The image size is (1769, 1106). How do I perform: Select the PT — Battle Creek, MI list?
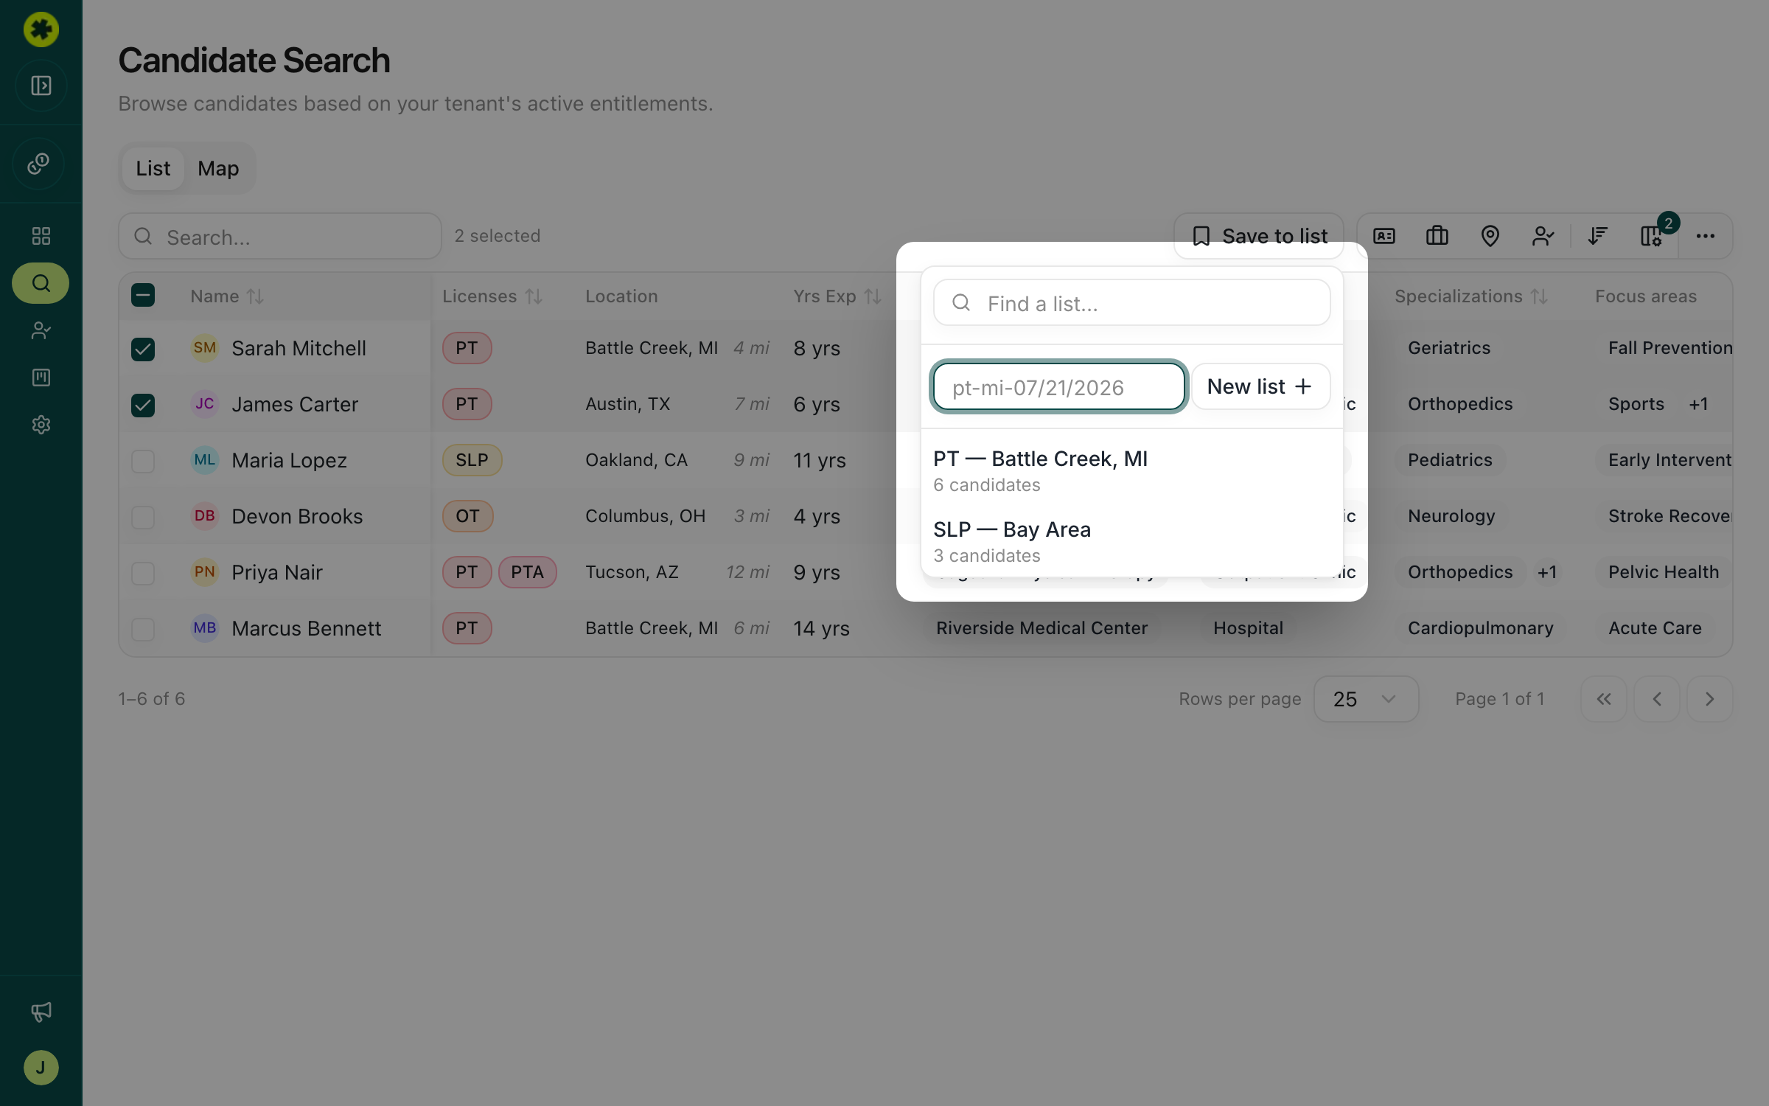click(x=1131, y=470)
